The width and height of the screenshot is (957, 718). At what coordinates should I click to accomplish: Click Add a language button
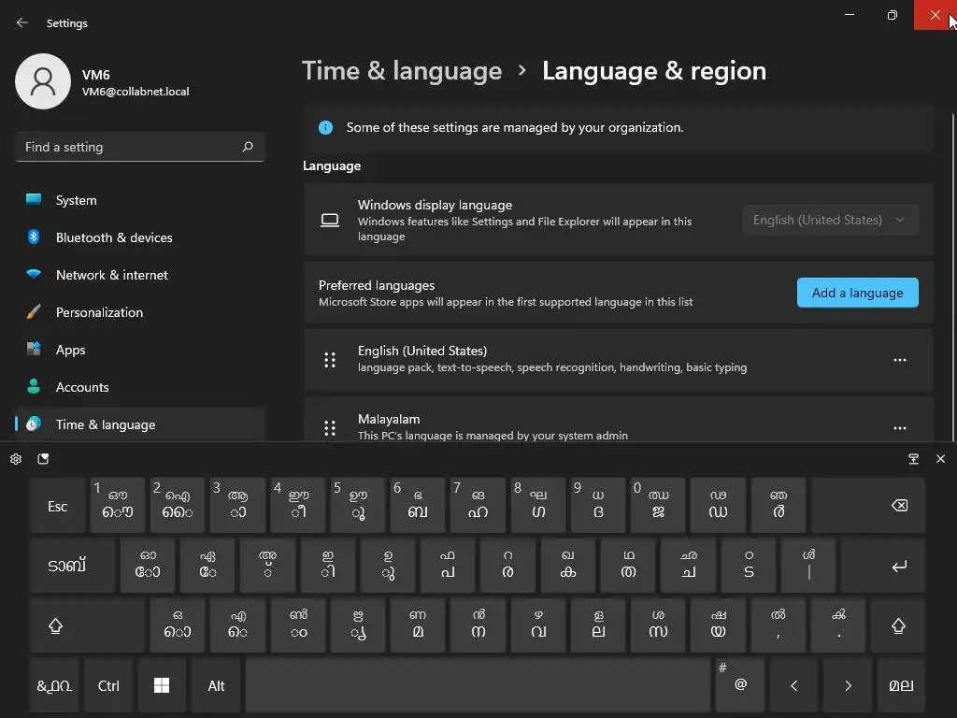click(x=857, y=293)
